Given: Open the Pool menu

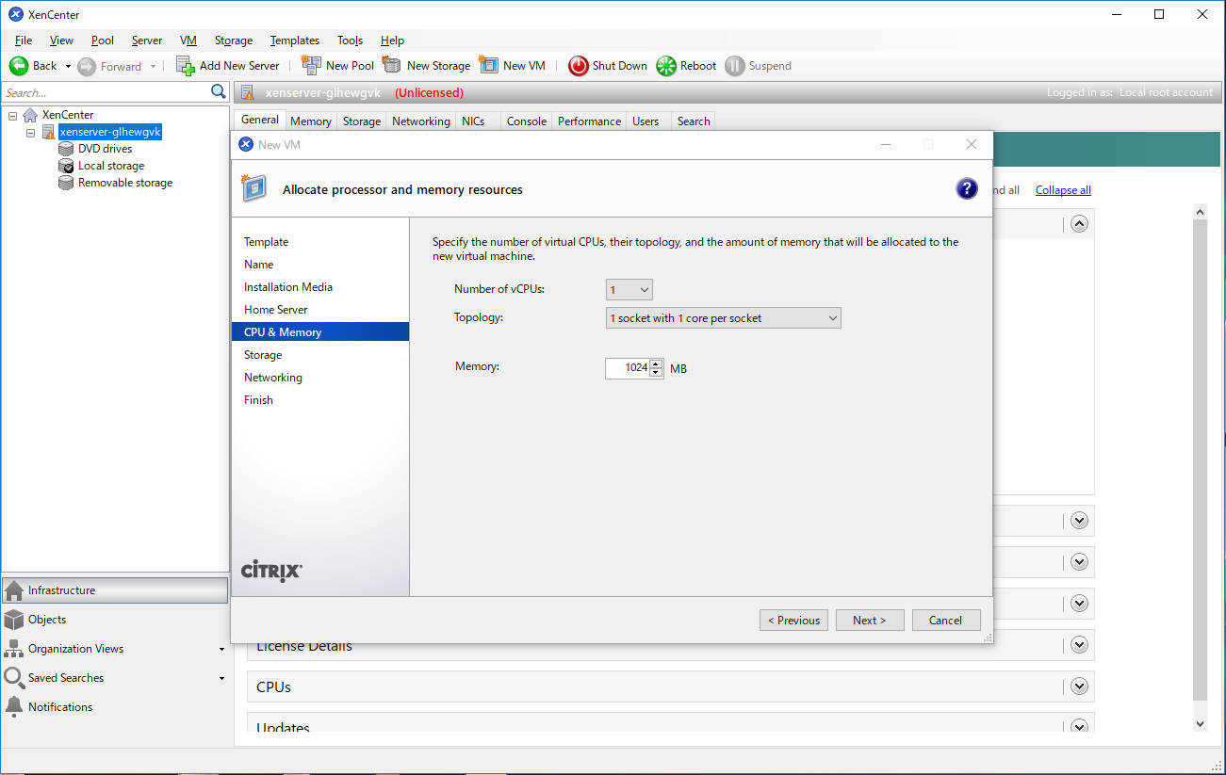Looking at the screenshot, I should [x=103, y=40].
